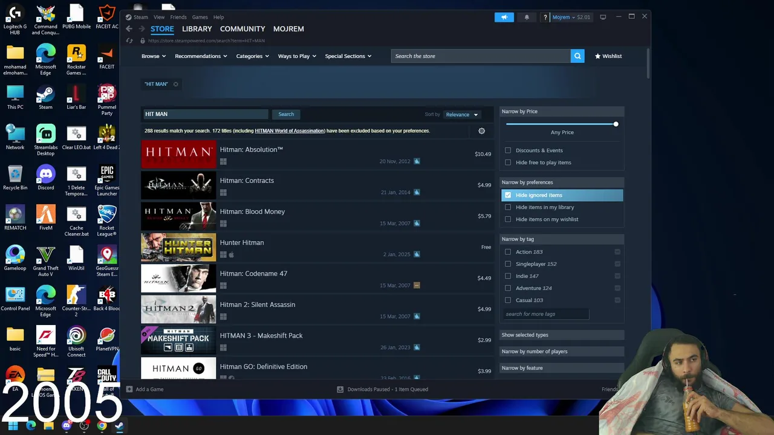This screenshot has width=774, height=435.
Task: Tick the Casual tag checkbox
Action: point(508,300)
